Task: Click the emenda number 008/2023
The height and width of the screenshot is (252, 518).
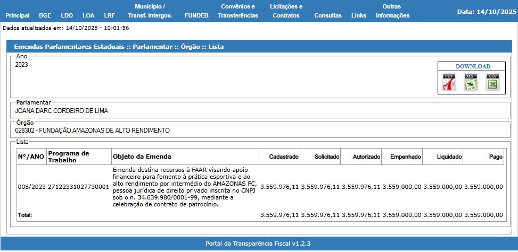Action: pos(31,186)
